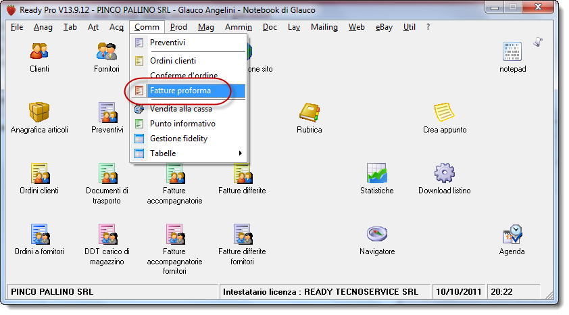This screenshot has height=315, width=569.
Task: Open the Lav menu
Action: point(294,27)
